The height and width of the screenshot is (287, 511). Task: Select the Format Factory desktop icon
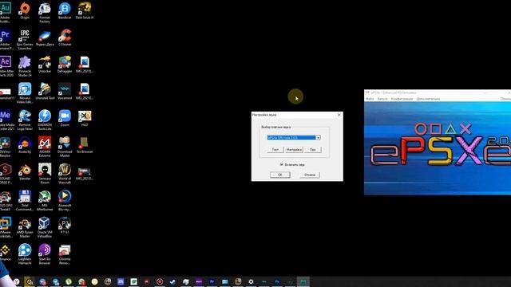click(45, 13)
